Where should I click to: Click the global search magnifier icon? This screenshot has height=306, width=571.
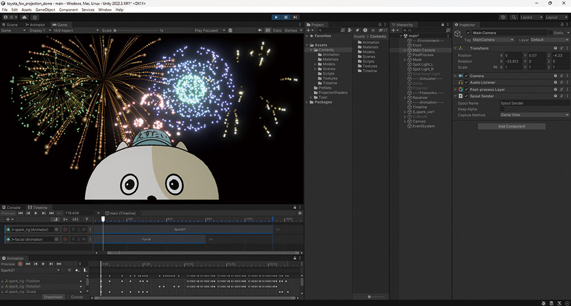(514, 17)
